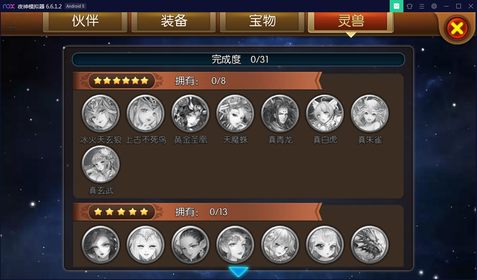Tap the 天魔蛛 beast portrait
Screen dimensions: 477x280
point(235,114)
